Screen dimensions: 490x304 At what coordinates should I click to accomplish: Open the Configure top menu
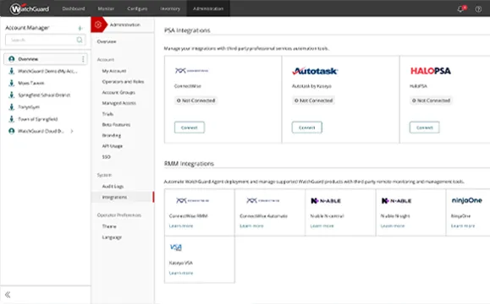tap(137, 8)
